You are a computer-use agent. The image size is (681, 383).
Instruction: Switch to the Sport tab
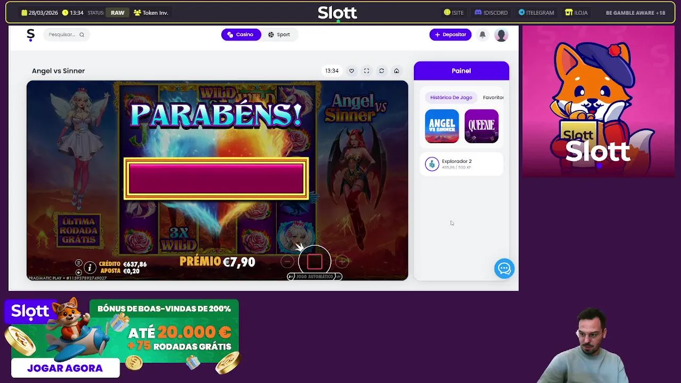[x=279, y=35]
